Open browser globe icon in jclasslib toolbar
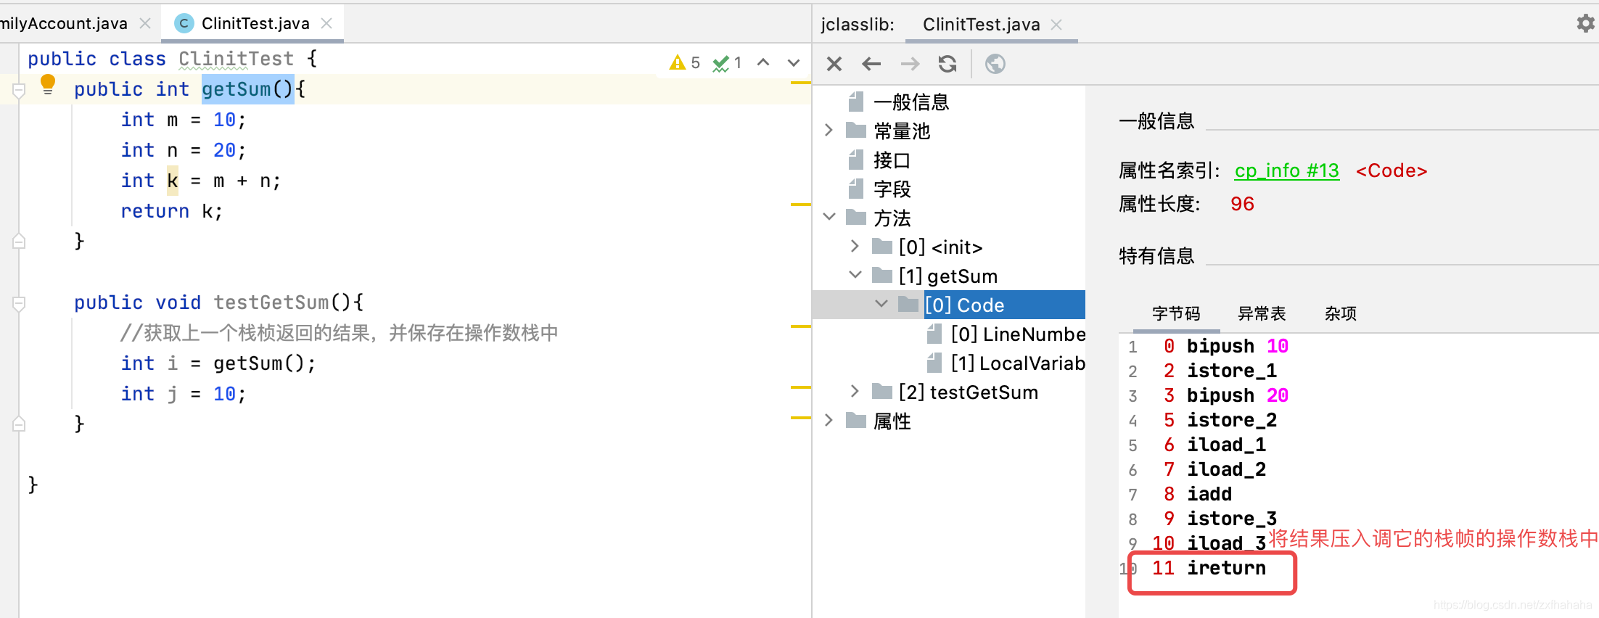1599x618 pixels. pyautogui.click(x=995, y=65)
